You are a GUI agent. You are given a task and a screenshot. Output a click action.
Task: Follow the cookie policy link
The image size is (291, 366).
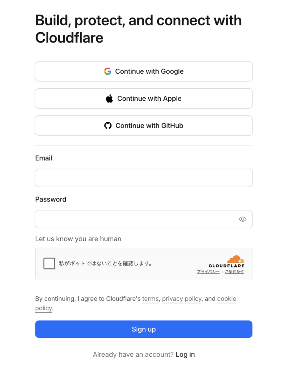coord(226,299)
